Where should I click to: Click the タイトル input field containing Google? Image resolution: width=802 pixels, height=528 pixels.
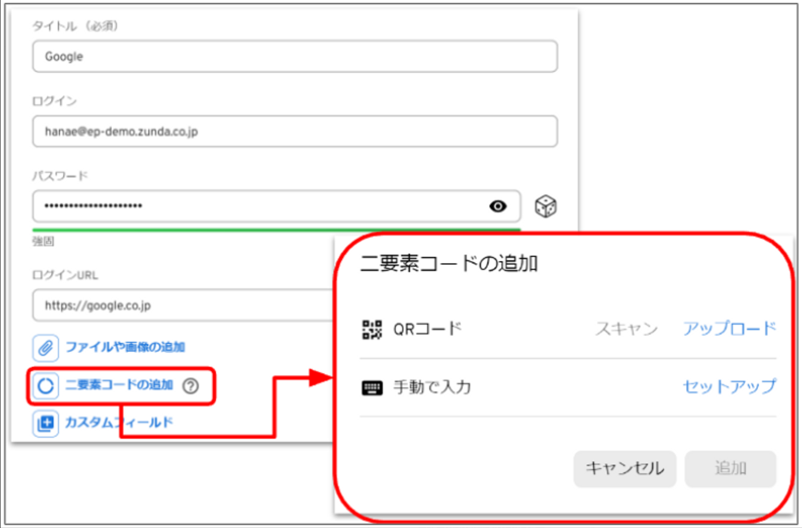tap(295, 56)
